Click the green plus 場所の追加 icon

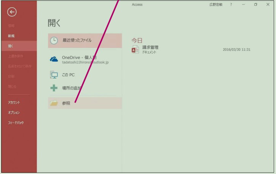tap(54, 88)
